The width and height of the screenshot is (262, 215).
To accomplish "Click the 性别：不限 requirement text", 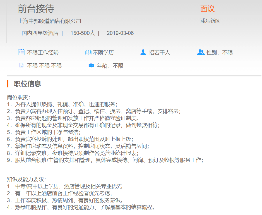I will tap(220, 52).
